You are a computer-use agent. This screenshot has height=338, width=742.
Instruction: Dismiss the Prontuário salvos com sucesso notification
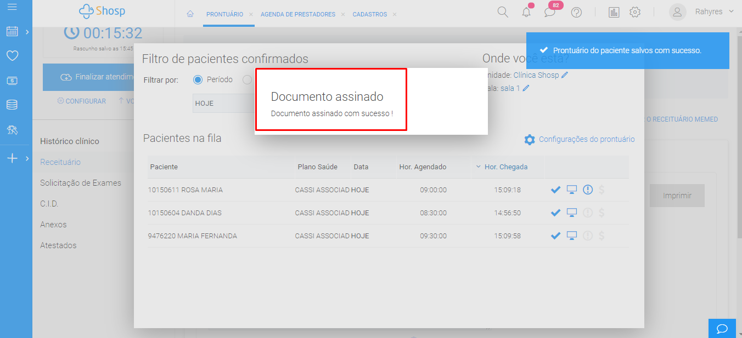click(x=628, y=50)
